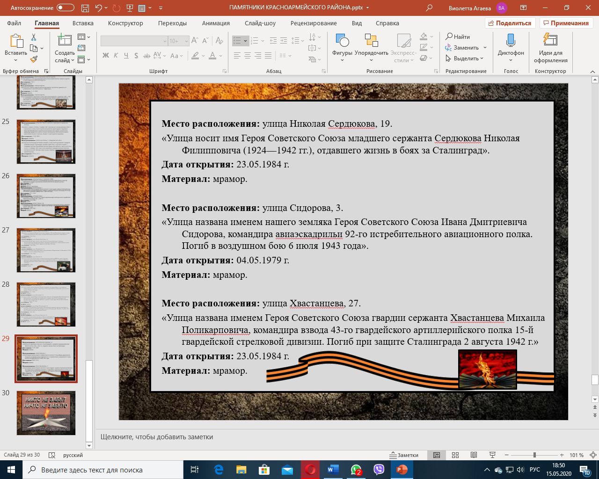The image size is (599, 479).
Task: Select slide 30 thumbnail
Action: 46,413
